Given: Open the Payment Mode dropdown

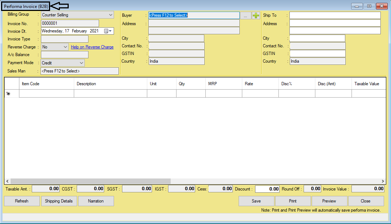Looking at the screenshot, I should click(80, 63).
